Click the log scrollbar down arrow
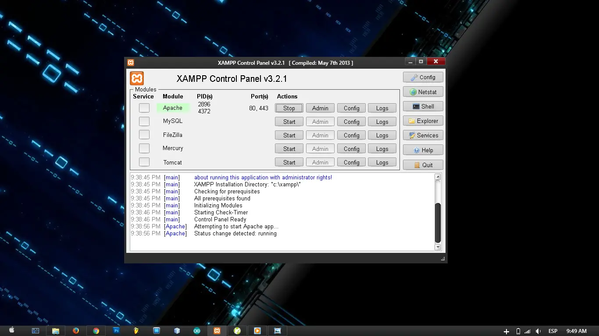Screen dimensions: 599x336 click(437, 247)
